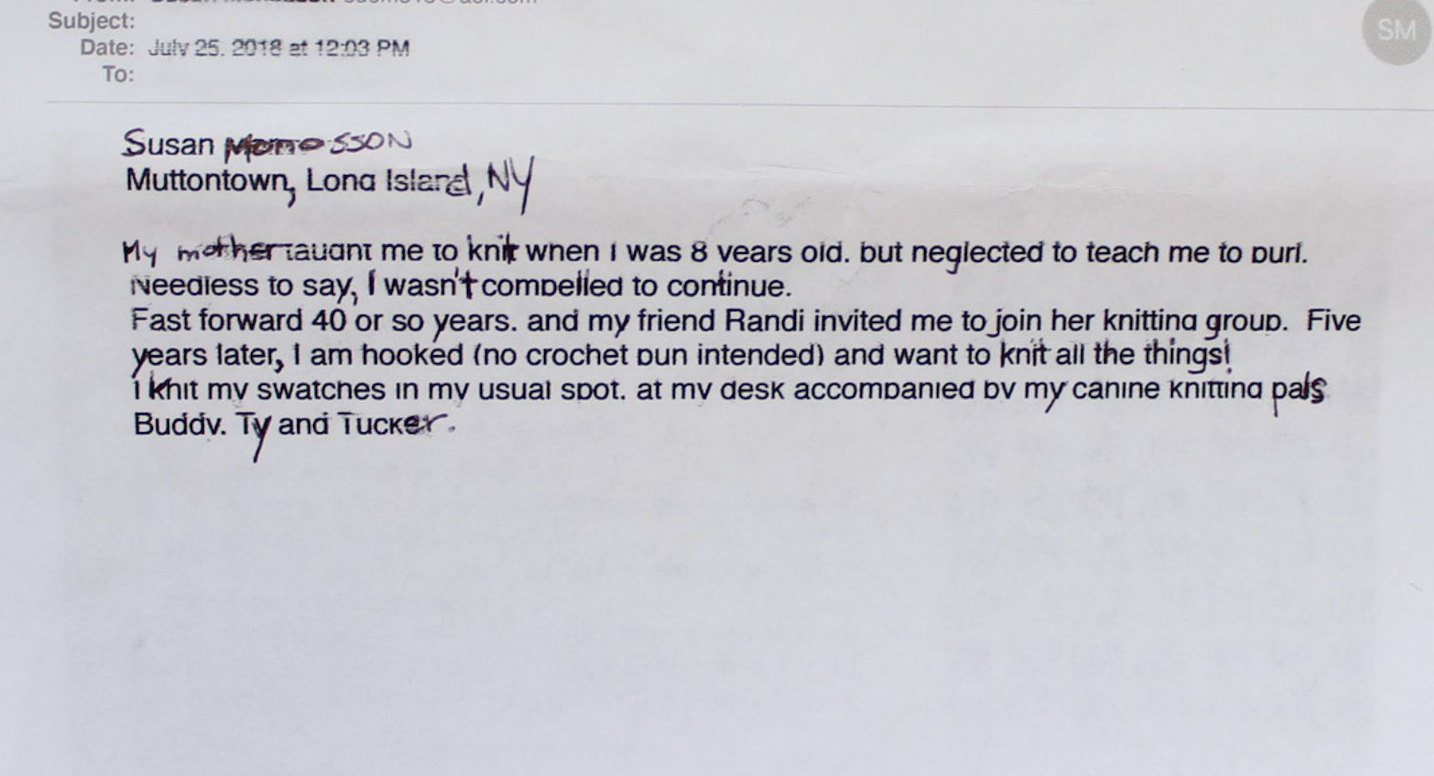Click the word canine
The height and width of the screenshot is (776, 1434).
1115,389
